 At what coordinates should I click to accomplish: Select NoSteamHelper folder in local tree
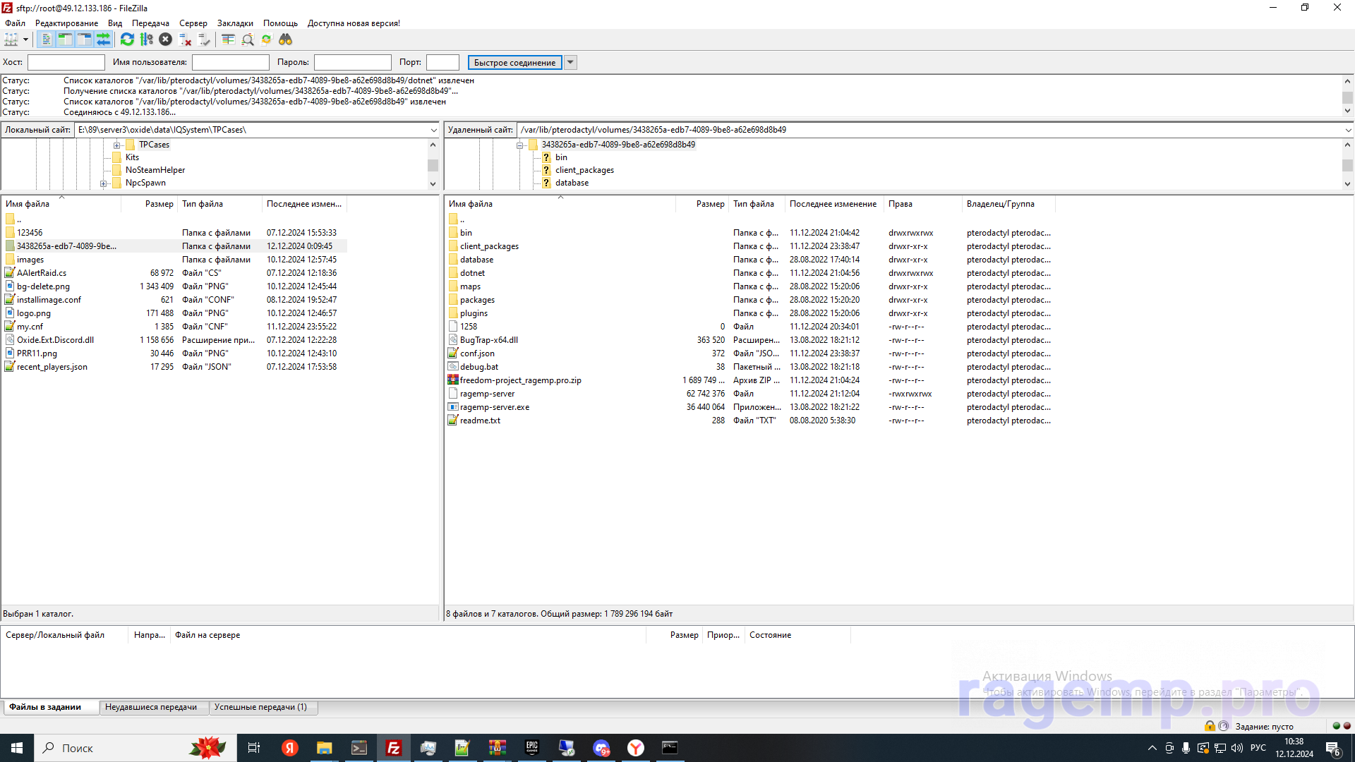(155, 170)
